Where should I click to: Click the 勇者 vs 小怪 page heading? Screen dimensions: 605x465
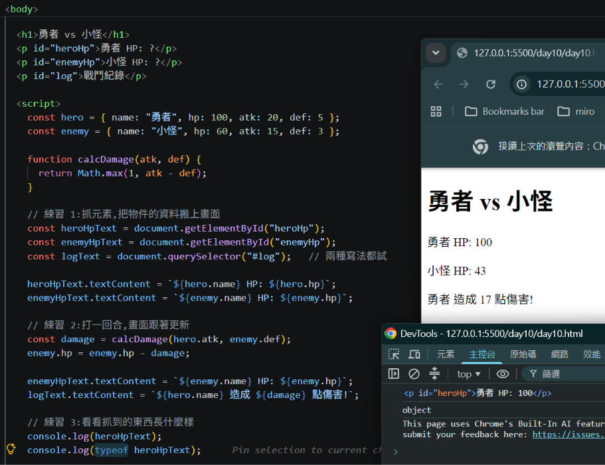490,202
